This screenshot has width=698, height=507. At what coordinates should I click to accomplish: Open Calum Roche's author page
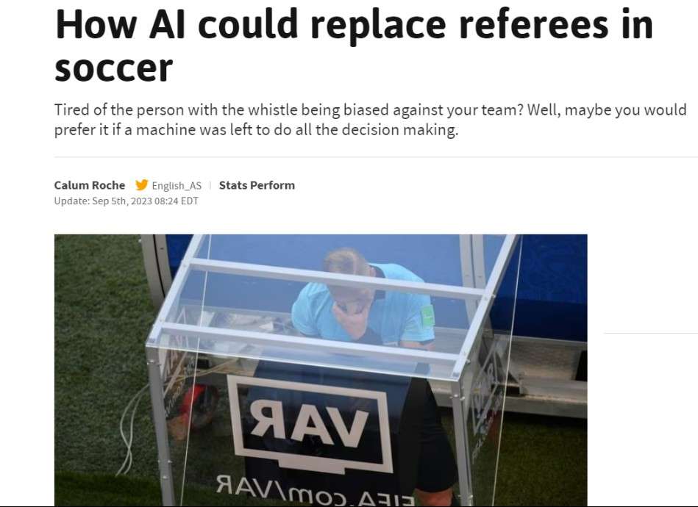pos(90,185)
